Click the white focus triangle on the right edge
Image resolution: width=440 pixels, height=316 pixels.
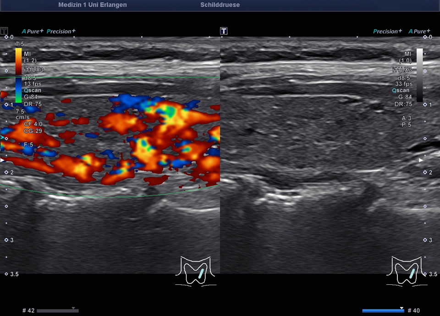click(421, 160)
